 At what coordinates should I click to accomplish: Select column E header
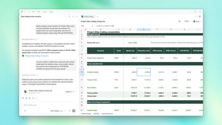pos(144,29)
